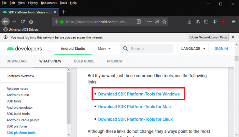Open the Bookmarks menu
The width and height of the screenshot is (239, 137).
click(x=49, y=3)
